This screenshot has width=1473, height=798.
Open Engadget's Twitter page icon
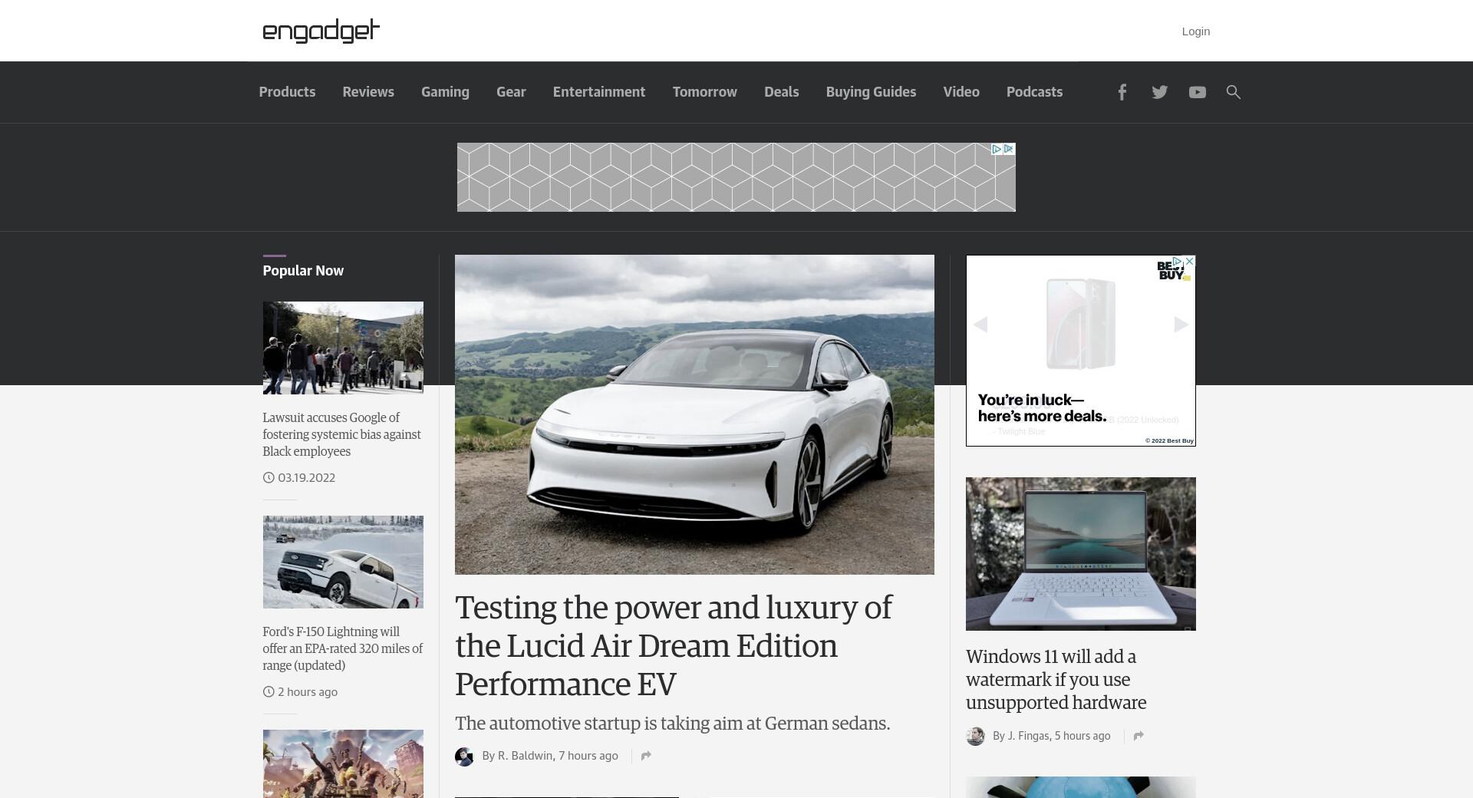pos(1159,92)
